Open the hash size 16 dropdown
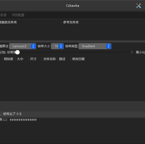145x144 pixels. (x=57, y=46)
